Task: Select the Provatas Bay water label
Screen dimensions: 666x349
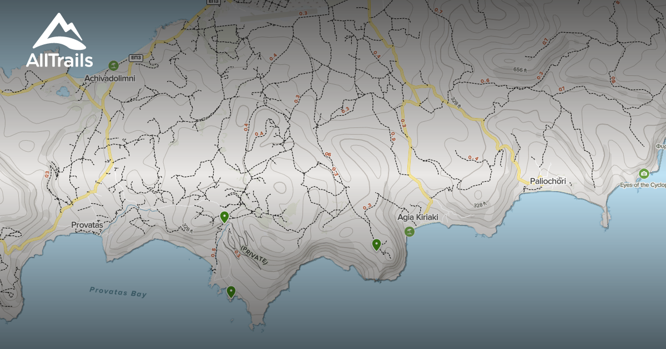Action: (118, 293)
